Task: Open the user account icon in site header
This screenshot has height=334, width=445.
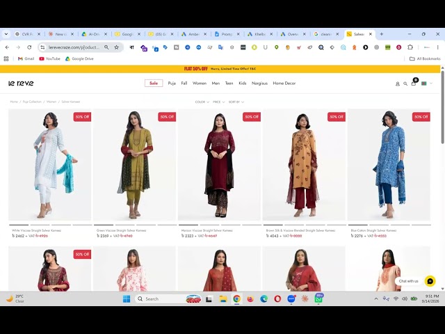Action: (x=397, y=83)
